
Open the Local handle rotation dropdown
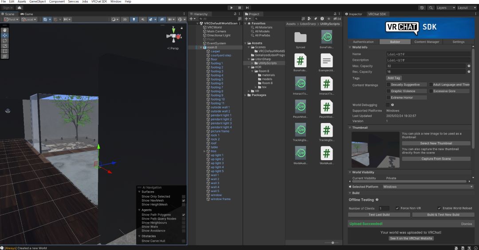(29, 19)
